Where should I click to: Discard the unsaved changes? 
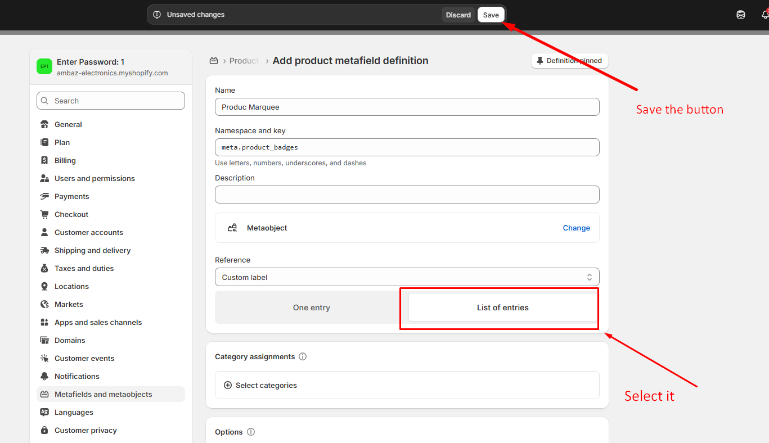(x=458, y=15)
